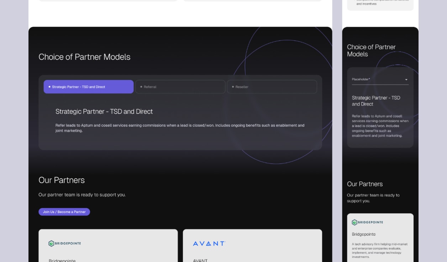Click the Bridgepointe logo in the mobile card
Viewport: 447px width, 262px height.
[x=367, y=222]
